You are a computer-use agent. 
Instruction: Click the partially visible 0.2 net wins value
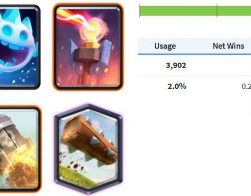[246, 86]
